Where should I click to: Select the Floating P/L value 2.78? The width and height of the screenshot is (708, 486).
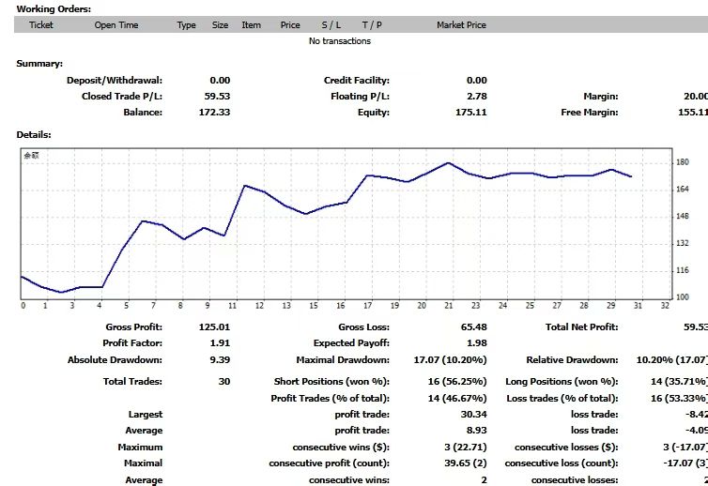[x=477, y=96]
